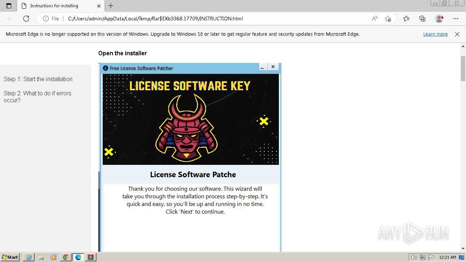Click the network tray icon
The width and height of the screenshot is (466, 262).
(423, 257)
